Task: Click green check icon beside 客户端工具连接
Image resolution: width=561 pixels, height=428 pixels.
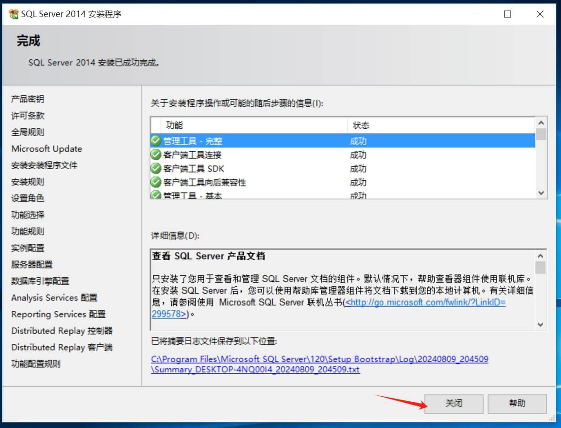Action: [x=156, y=154]
